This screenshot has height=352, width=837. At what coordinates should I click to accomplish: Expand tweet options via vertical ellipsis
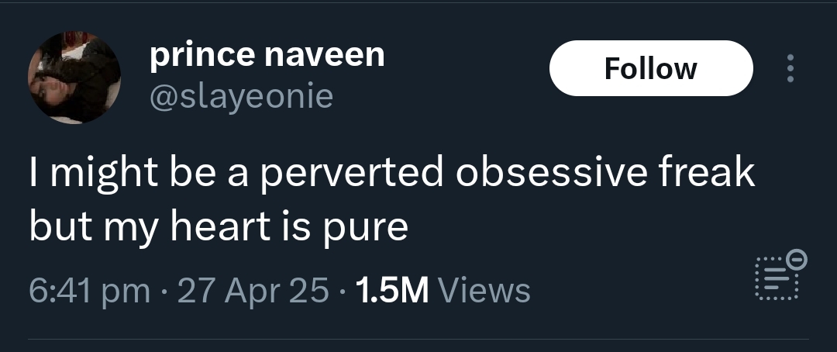coord(790,69)
